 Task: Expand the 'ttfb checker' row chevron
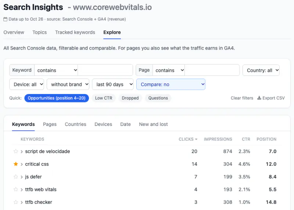[22, 203]
